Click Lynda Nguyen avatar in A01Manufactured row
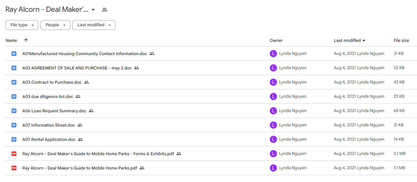417x182 pixels. [273, 54]
